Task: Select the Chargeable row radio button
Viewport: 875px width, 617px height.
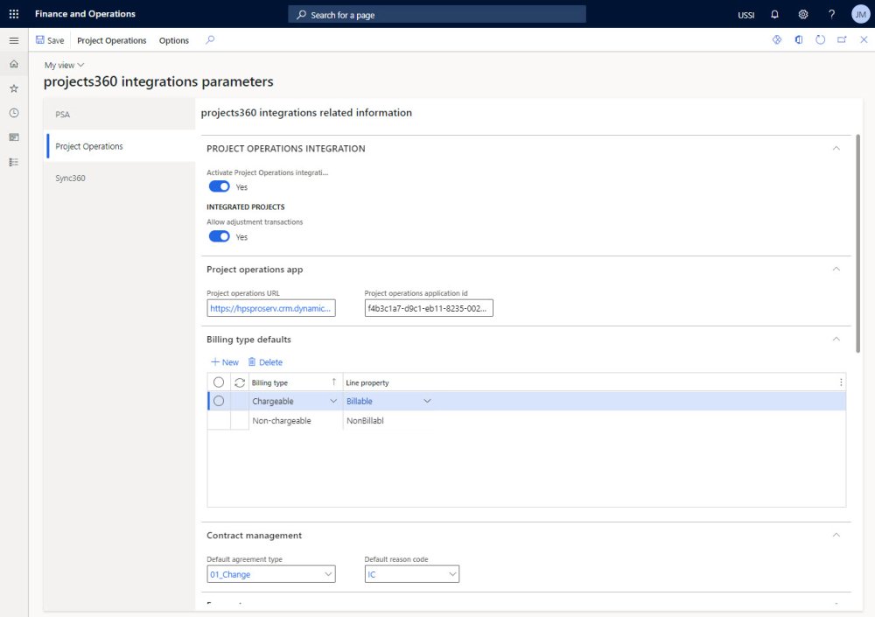Action: click(219, 401)
